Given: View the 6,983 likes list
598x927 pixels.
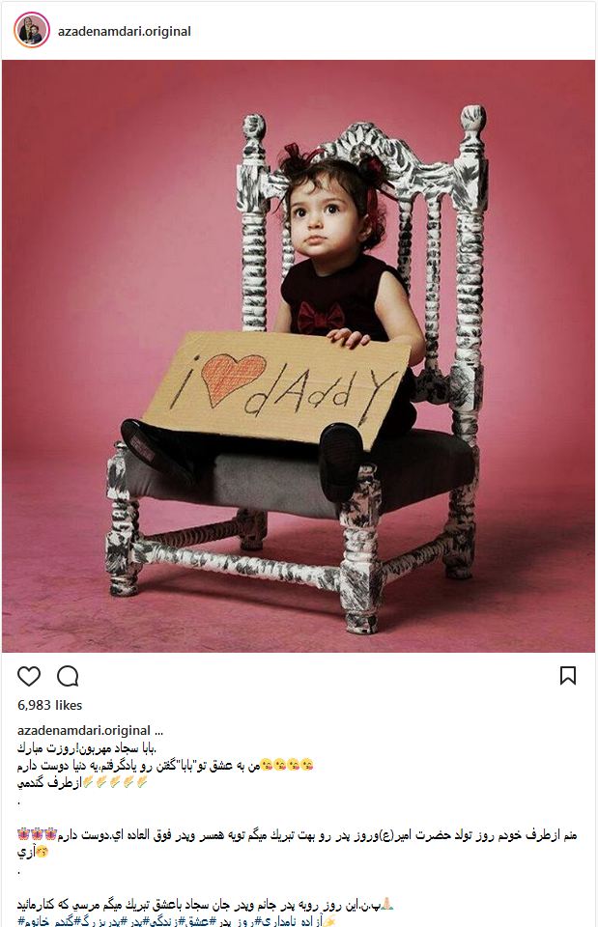Looking at the screenshot, I should coord(49,705).
